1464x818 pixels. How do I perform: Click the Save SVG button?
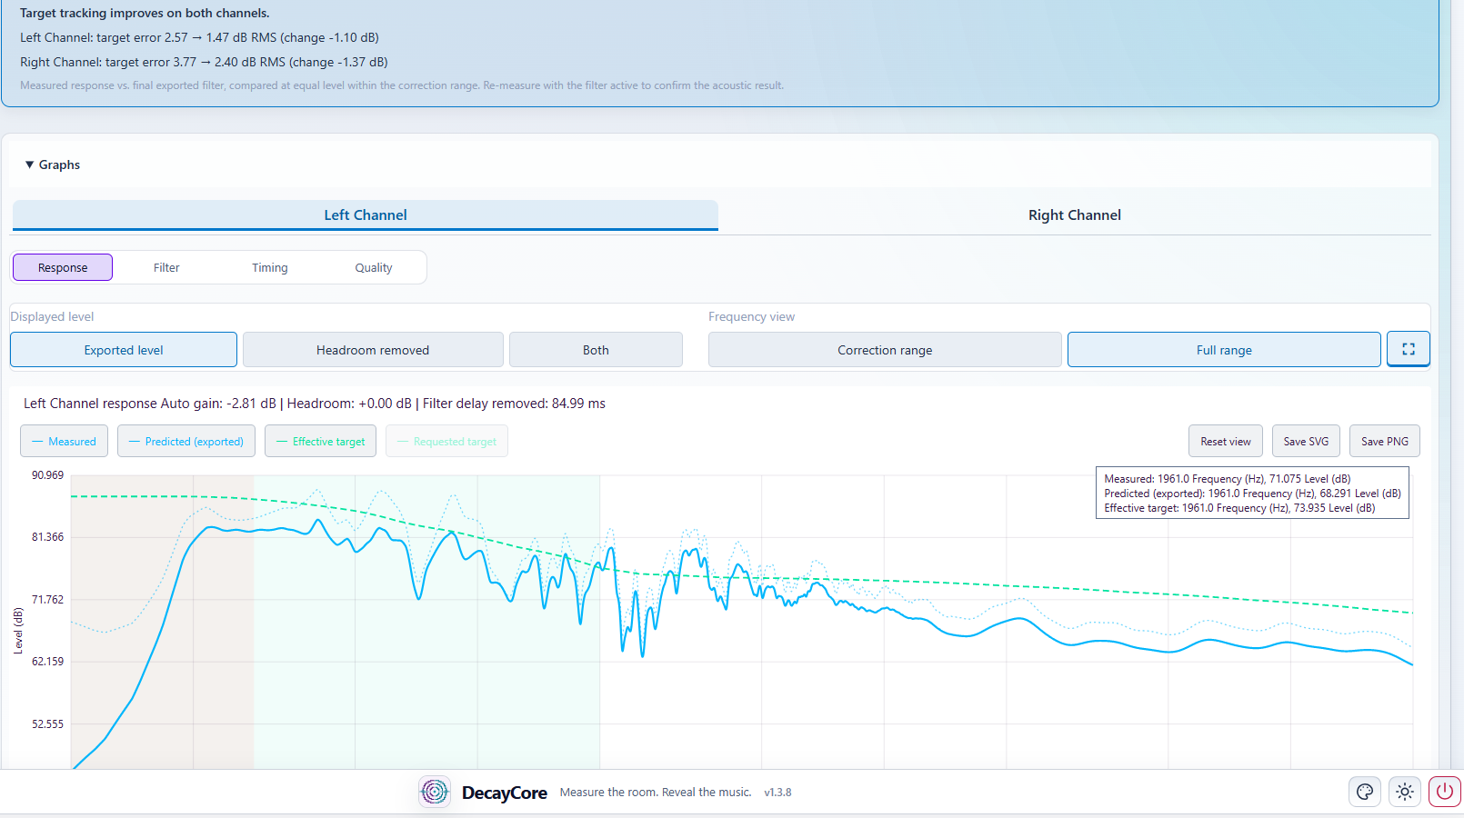[x=1306, y=442]
